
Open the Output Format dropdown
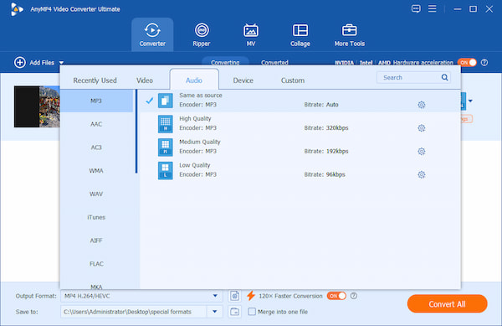(215, 296)
